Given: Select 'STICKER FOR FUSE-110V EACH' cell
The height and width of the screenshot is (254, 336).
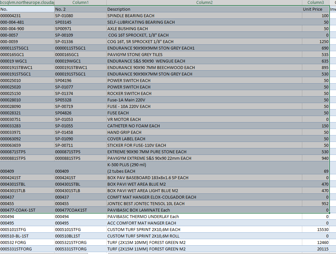Looking at the screenshot, I should point(204,145).
